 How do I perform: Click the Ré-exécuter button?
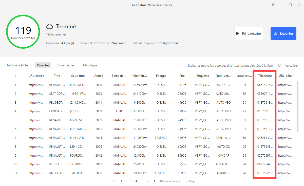click(x=249, y=33)
